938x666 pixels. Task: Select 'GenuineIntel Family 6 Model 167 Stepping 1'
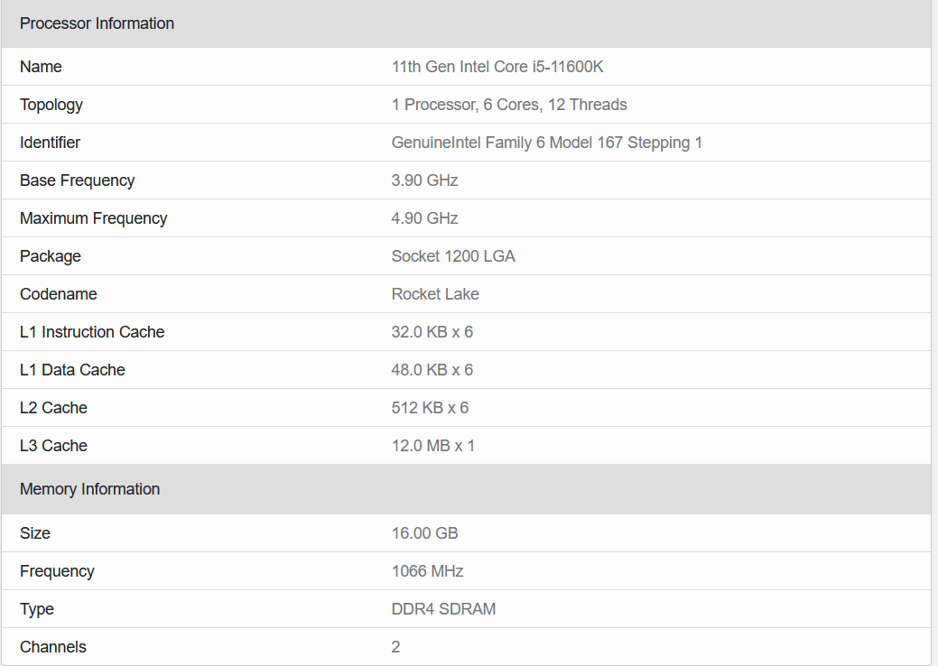(x=547, y=143)
